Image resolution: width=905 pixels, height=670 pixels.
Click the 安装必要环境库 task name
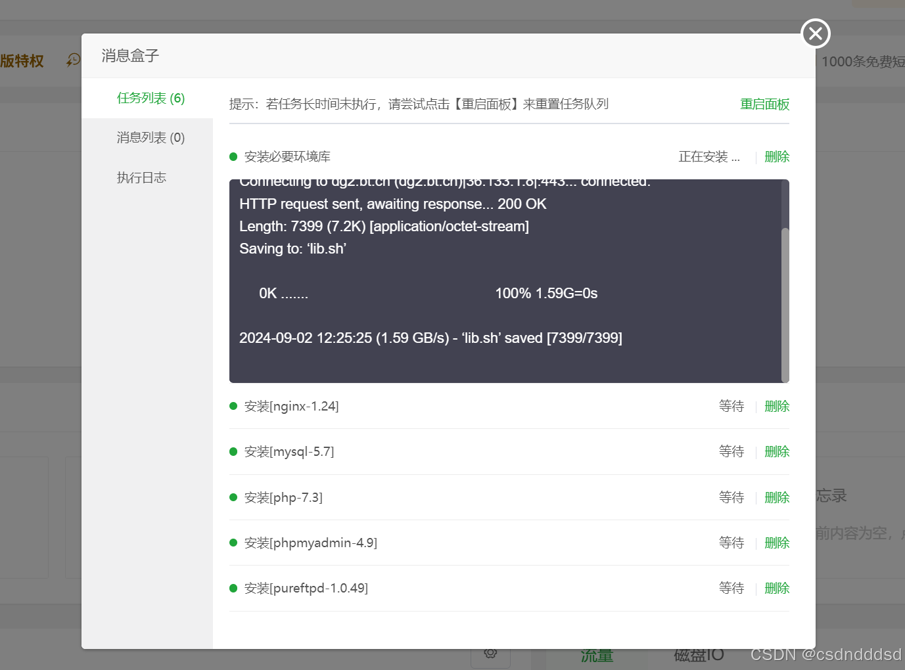click(x=287, y=157)
